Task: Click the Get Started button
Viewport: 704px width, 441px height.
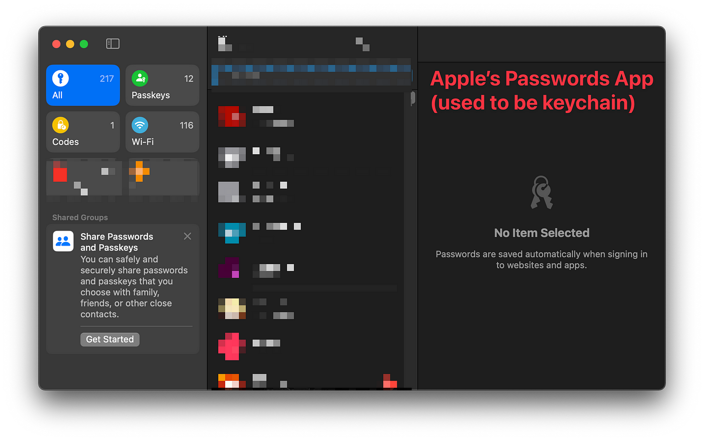Action: point(110,340)
